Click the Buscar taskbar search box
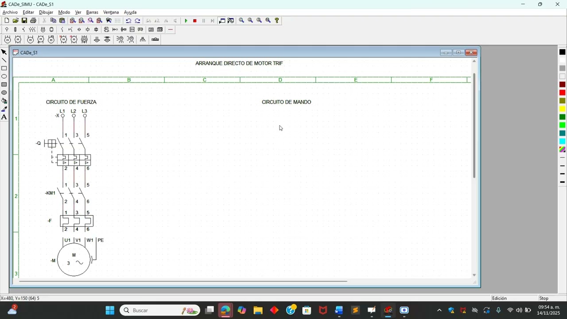The height and width of the screenshot is (319, 567). coord(160,310)
